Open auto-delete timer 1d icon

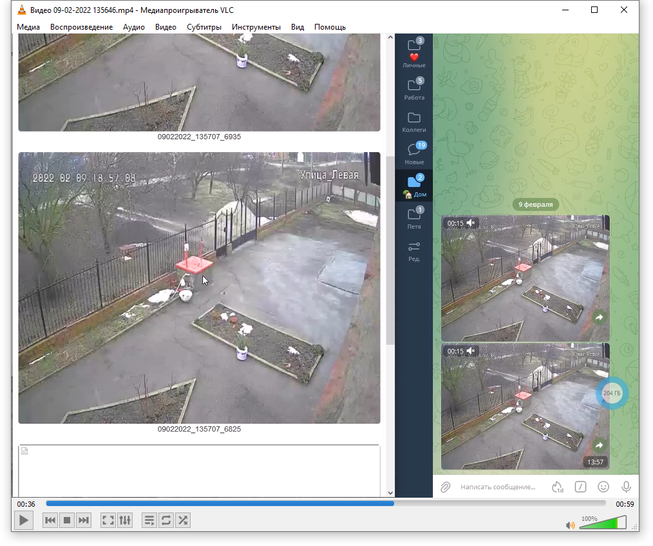coord(558,487)
